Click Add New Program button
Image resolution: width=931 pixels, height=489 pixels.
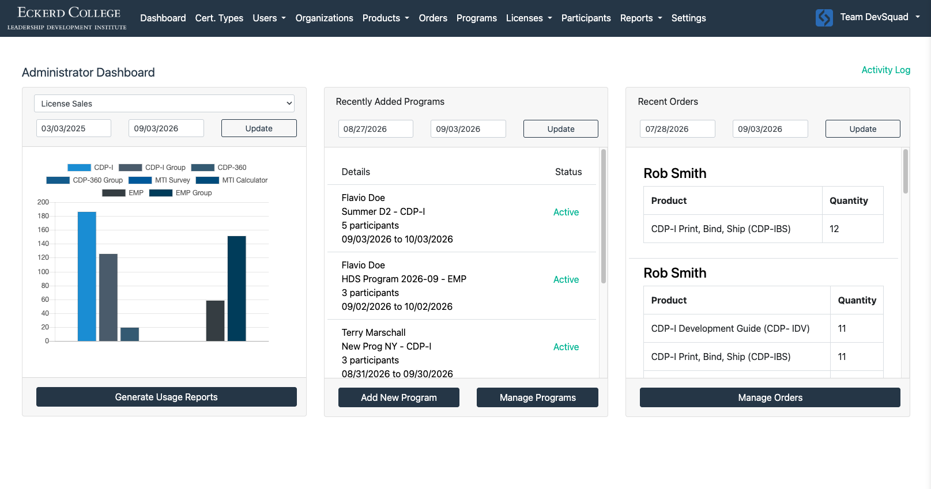coord(399,397)
